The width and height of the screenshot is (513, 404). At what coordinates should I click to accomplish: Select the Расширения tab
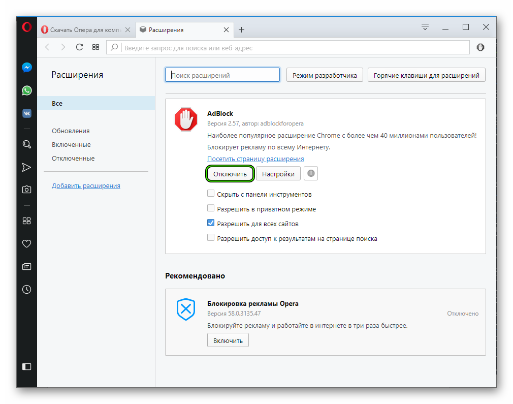(x=184, y=30)
